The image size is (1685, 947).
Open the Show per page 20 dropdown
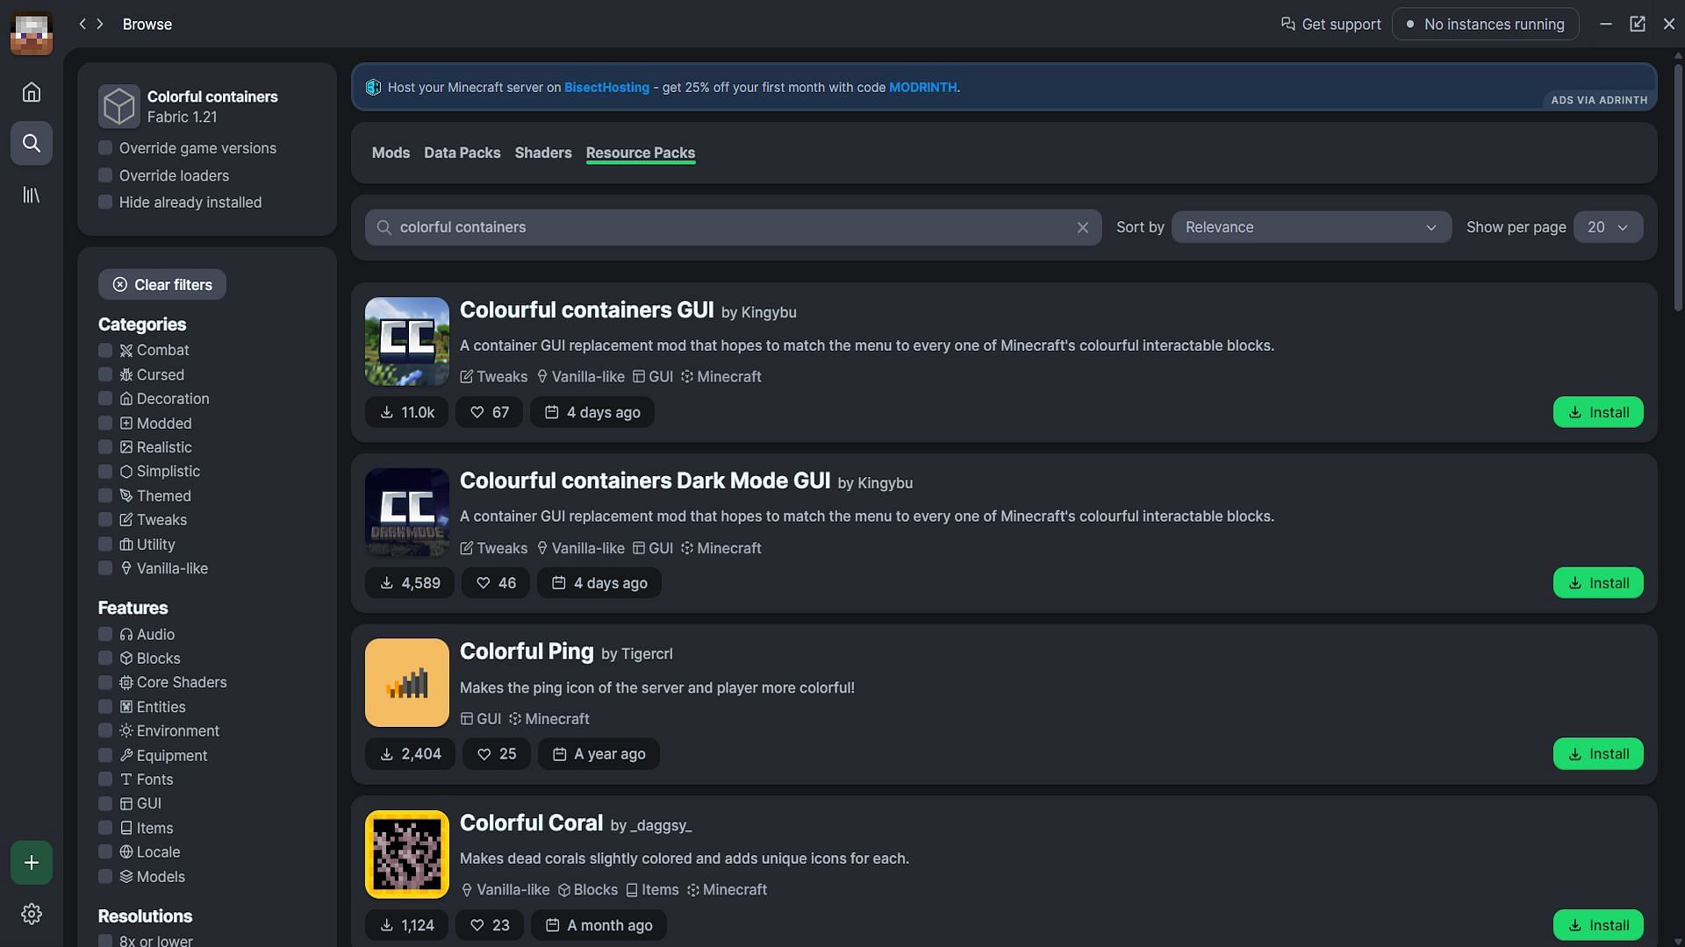[1608, 227]
